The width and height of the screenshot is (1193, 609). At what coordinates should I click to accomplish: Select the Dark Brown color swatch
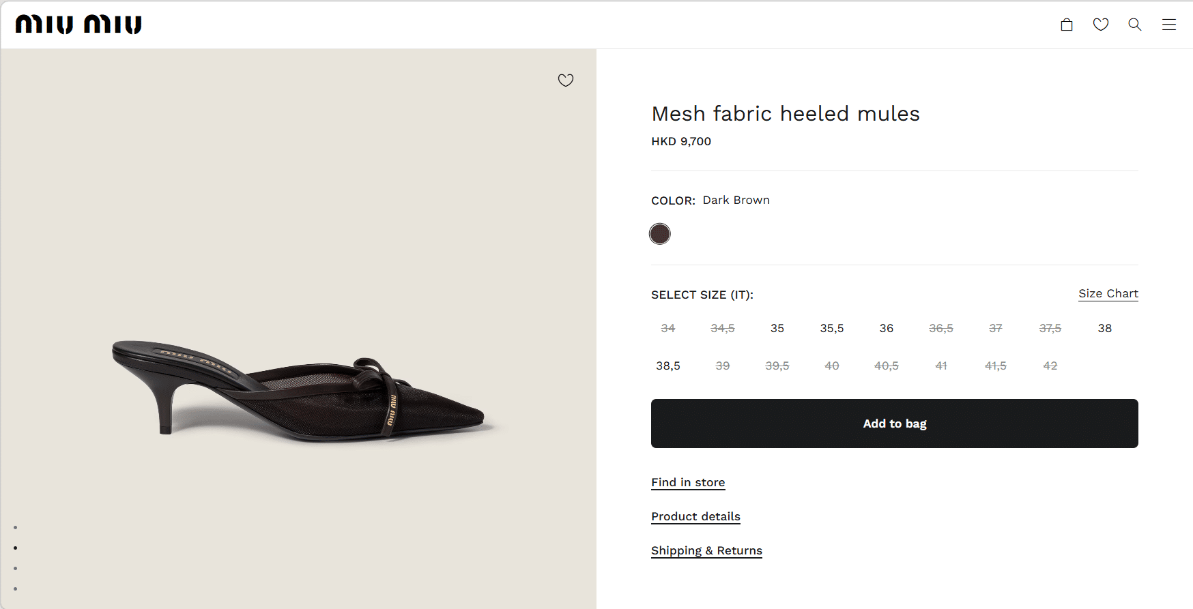click(x=660, y=234)
